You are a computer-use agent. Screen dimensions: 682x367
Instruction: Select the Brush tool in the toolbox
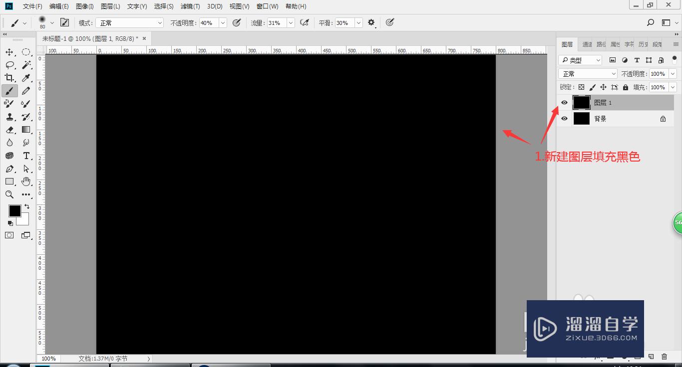pos(9,91)
